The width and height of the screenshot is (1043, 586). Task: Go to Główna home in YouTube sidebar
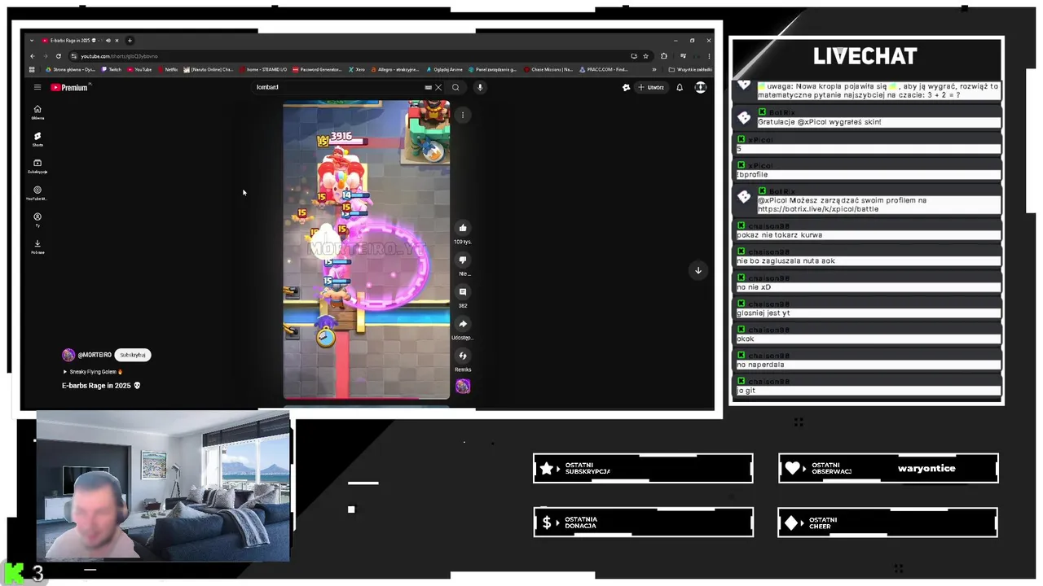(x=37, y=112)
